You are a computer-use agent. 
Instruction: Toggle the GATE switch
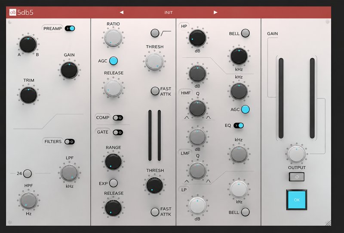click(x=118, y=132)
